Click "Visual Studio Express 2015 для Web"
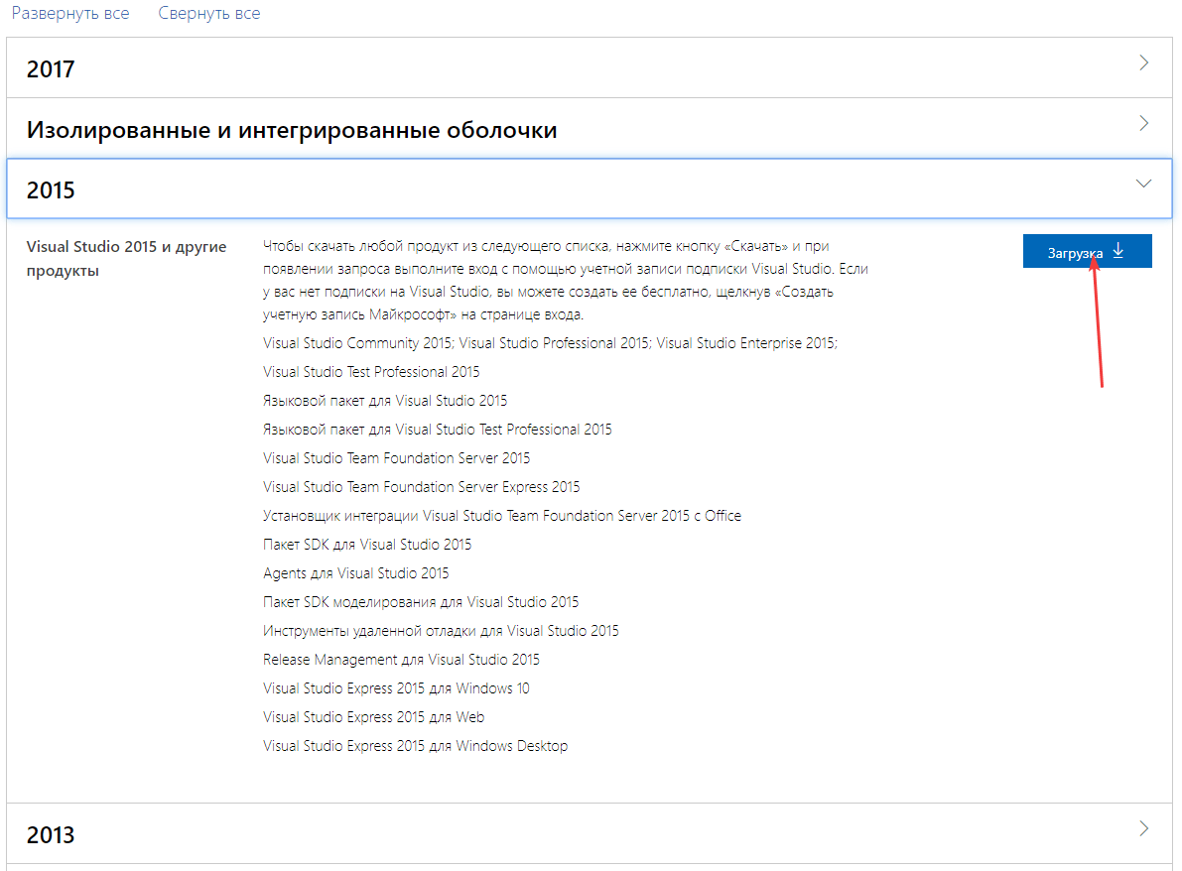This screenshot has height=871, width=1182. [x=374, y=717]
